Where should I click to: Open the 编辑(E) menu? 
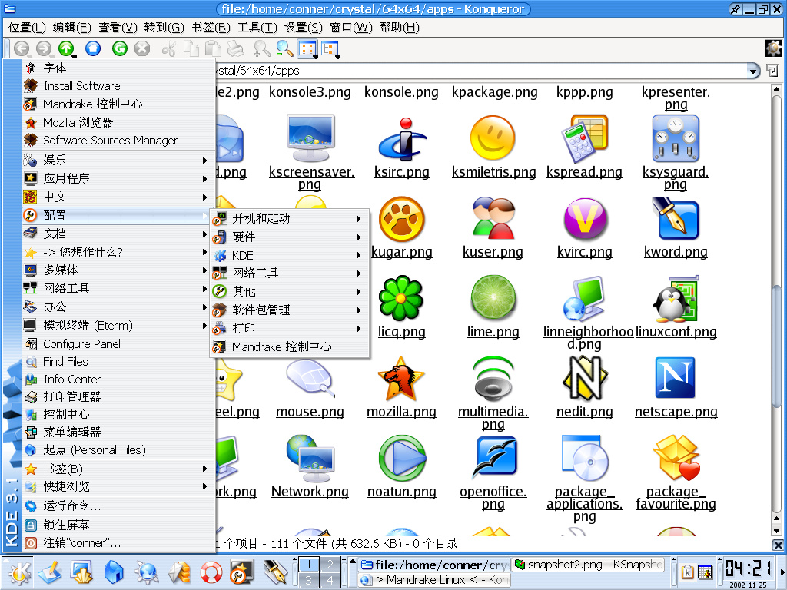tap(71, 27)
